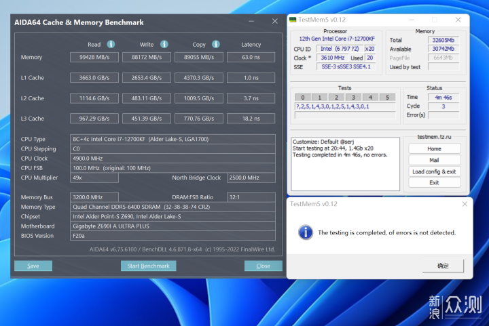The image size is (489, 326).
Task: Click the TestMem5 log text area
Action: [x=345, y=164]
